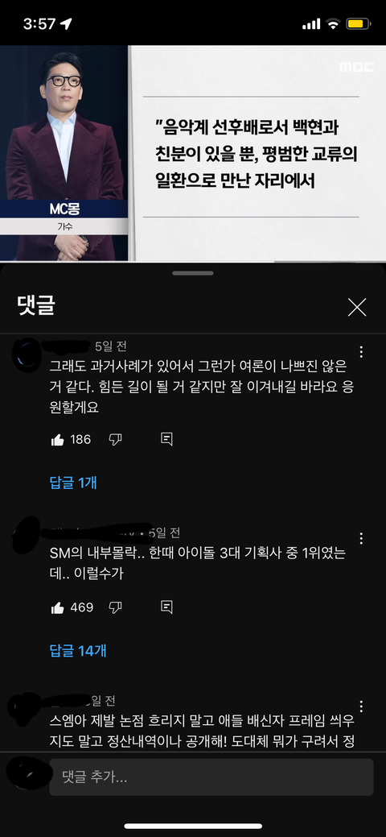Open more options for the 스엠아 comment
Viewport: 386px width, 837px height.
[362, 706]
